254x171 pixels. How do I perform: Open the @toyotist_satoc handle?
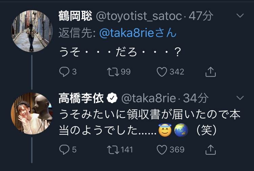[x=140, y=16]
